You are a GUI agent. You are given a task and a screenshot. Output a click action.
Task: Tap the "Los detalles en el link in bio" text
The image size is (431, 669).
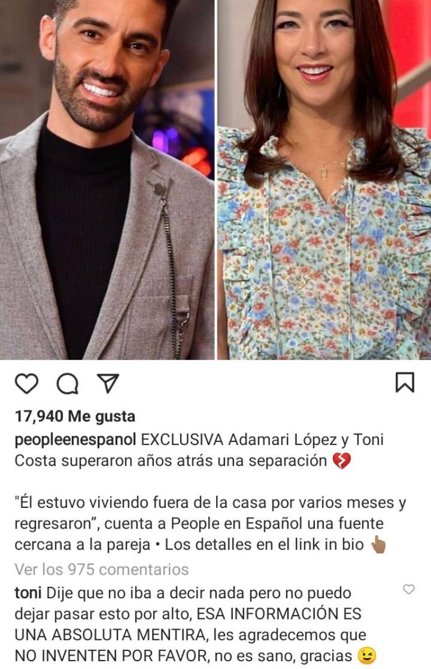tap(264, 544)
